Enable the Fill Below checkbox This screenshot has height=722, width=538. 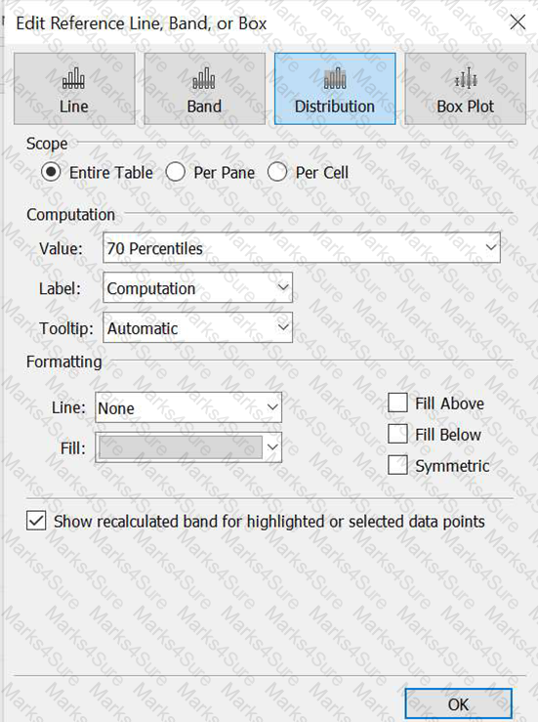pos(397,434)
